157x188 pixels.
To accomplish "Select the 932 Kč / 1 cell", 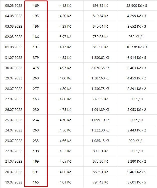I will [x=137, y=37].
